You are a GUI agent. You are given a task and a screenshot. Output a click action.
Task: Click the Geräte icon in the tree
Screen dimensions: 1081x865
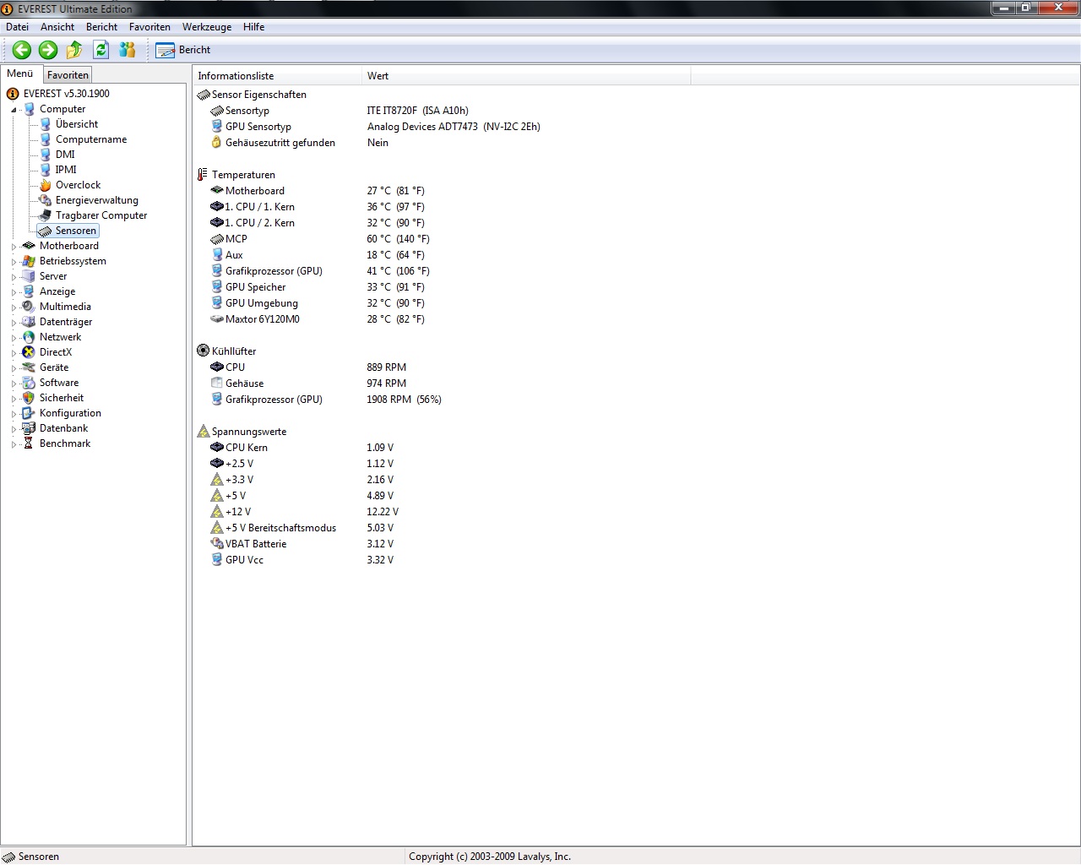point(29,367)
